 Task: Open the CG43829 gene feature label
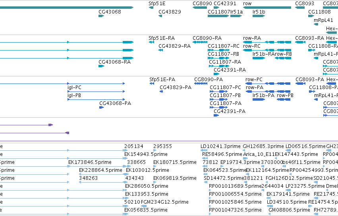[170, 12]
